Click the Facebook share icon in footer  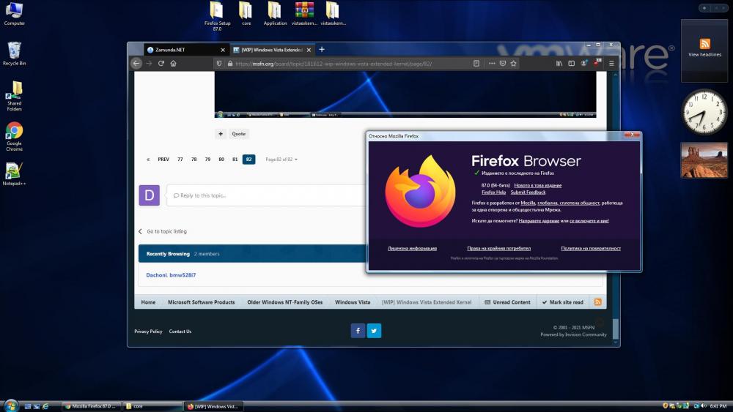(x=358, y=331)
